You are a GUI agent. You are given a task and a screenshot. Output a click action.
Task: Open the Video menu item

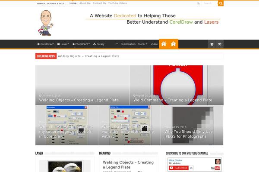[x=154, y=44]
